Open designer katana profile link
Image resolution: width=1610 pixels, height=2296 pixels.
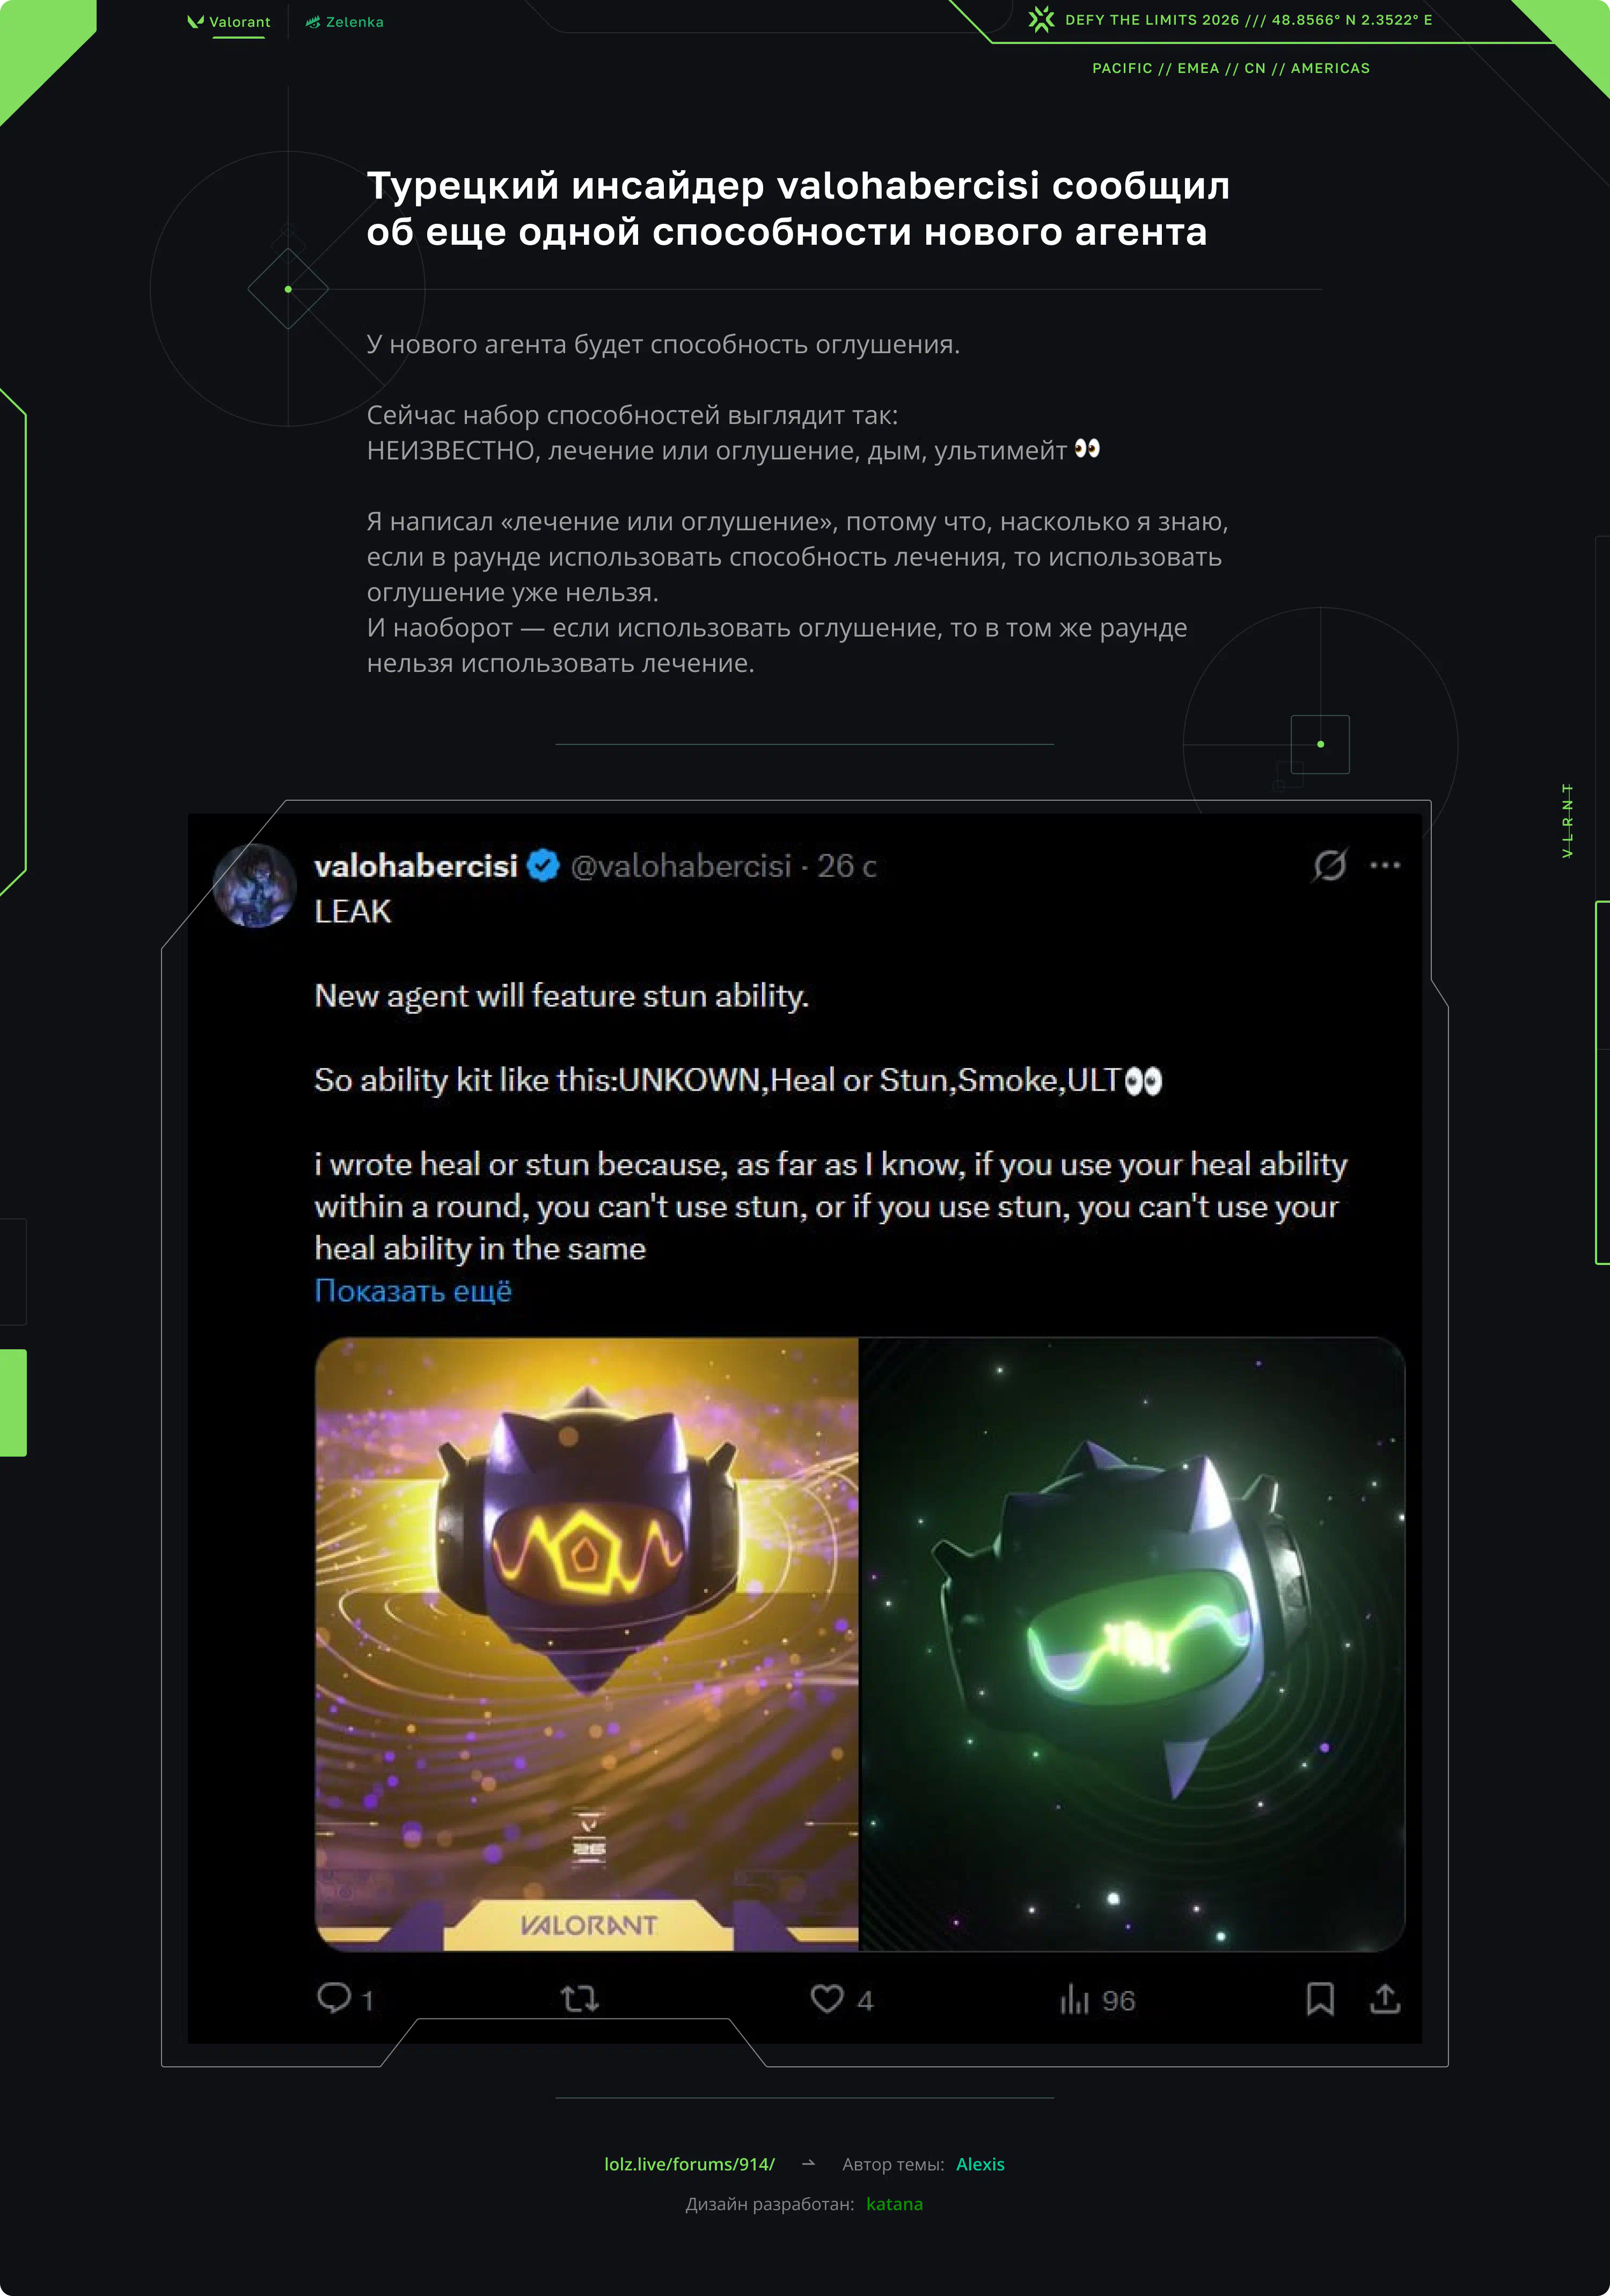[x=894, y=2204]
